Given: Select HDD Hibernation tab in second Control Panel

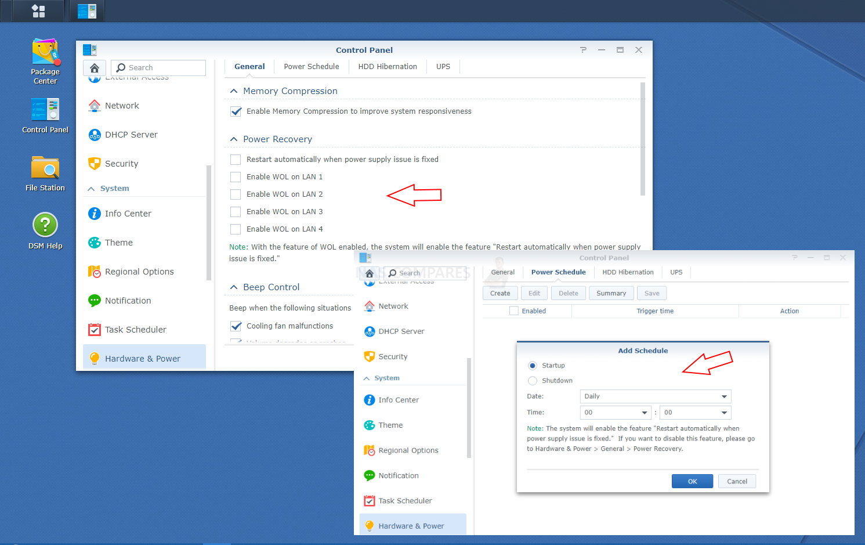Looking at the screenshot, I should [x=628, y=272].
